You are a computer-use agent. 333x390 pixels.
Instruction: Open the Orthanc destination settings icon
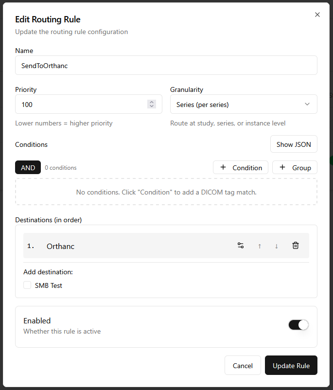pyautogui.click(x=241, y=246)
